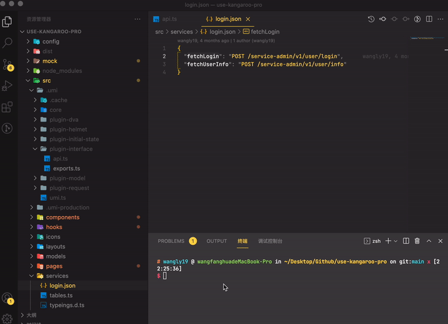Image resolution: width=448 pixels, height=324 pixels.
Task: Open Explorer panel more actions ellipsis
Action: [138, 19]
